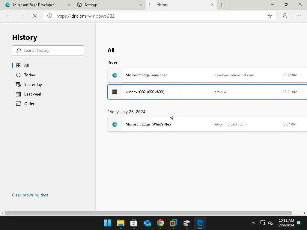This screenshot has width=307, height=230.
Task: Click the horizontal scrollbar thumb
Action: pos(148,213)
